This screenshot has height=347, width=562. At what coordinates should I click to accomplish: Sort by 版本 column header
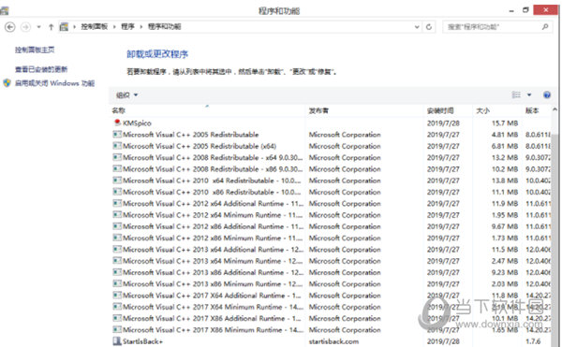532,110
